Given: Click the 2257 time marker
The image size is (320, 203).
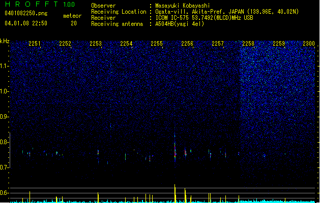Looking at the screenshot, I should click(x=218, y=44).
